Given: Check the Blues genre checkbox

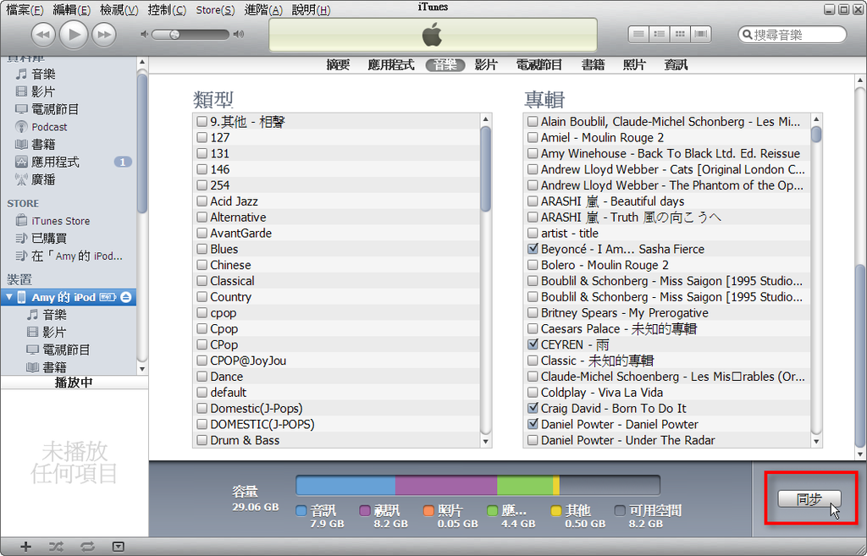Looking at the screenshot, I should (x=202, y=250).
